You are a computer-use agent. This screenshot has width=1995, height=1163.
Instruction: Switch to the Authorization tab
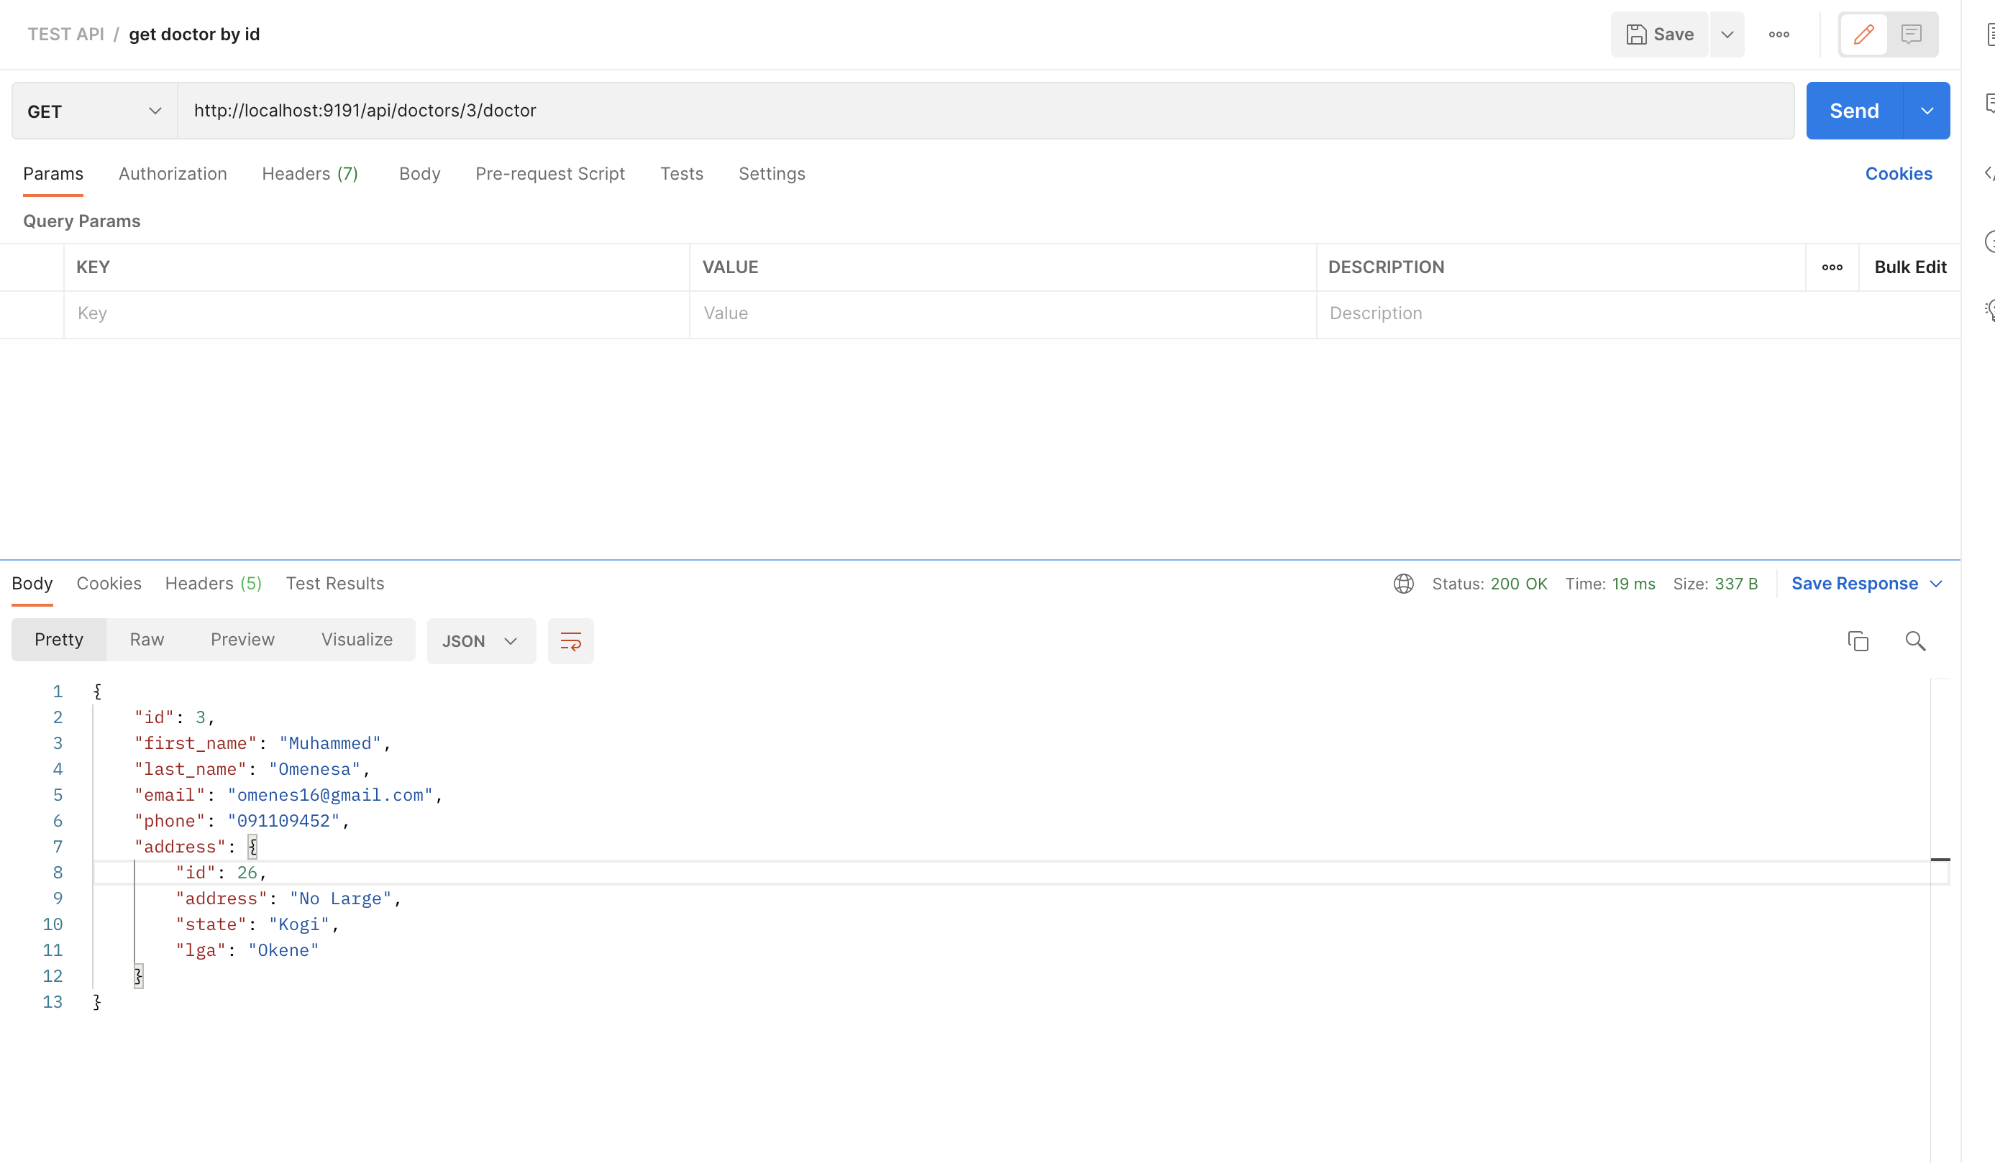pyautogui.click(x=173, y=173)
